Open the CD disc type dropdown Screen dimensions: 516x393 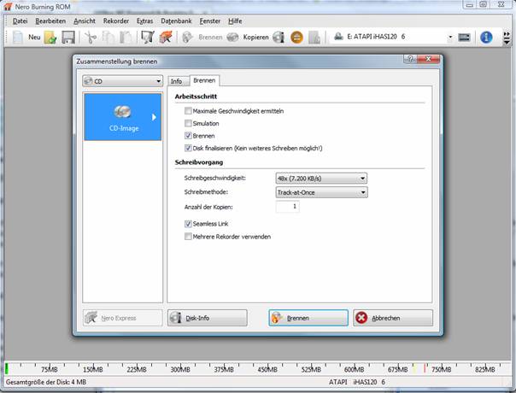pyautogui.click(x=122, y=81)
